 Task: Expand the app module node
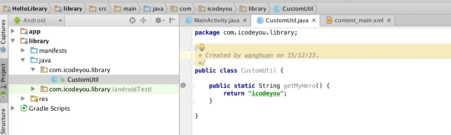[13, 31]
